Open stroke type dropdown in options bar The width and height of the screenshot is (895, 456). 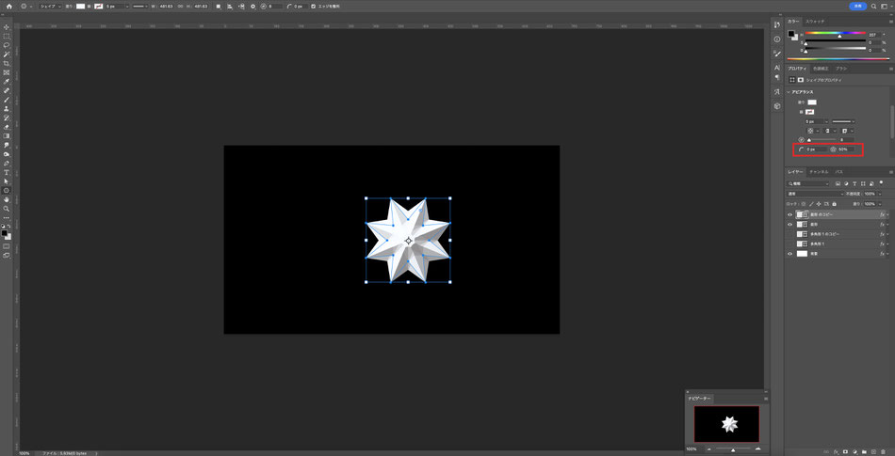[140, 7]
